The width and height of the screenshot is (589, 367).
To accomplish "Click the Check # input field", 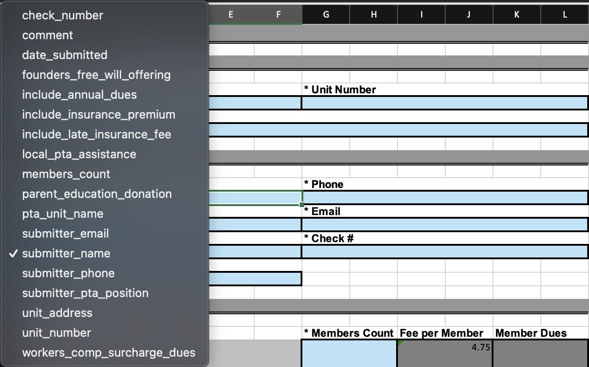I will tap(445, 252).
